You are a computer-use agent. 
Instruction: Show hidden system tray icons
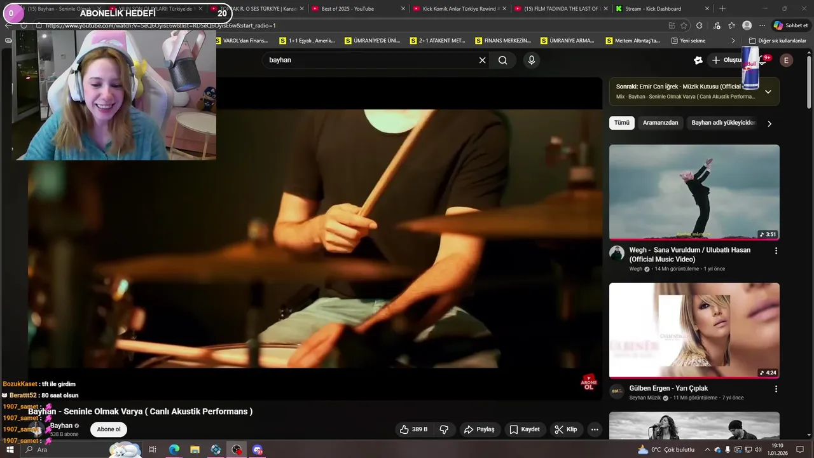[708, 450]
